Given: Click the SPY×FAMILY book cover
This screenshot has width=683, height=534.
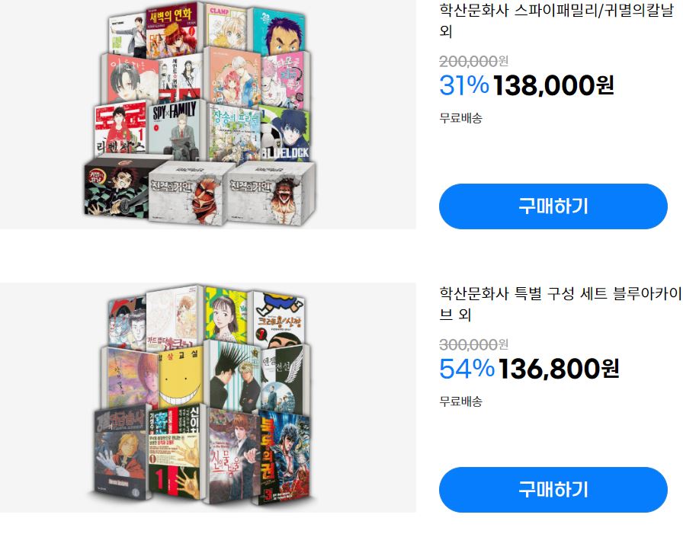Looking at the screenshot, I should [175, 130].
